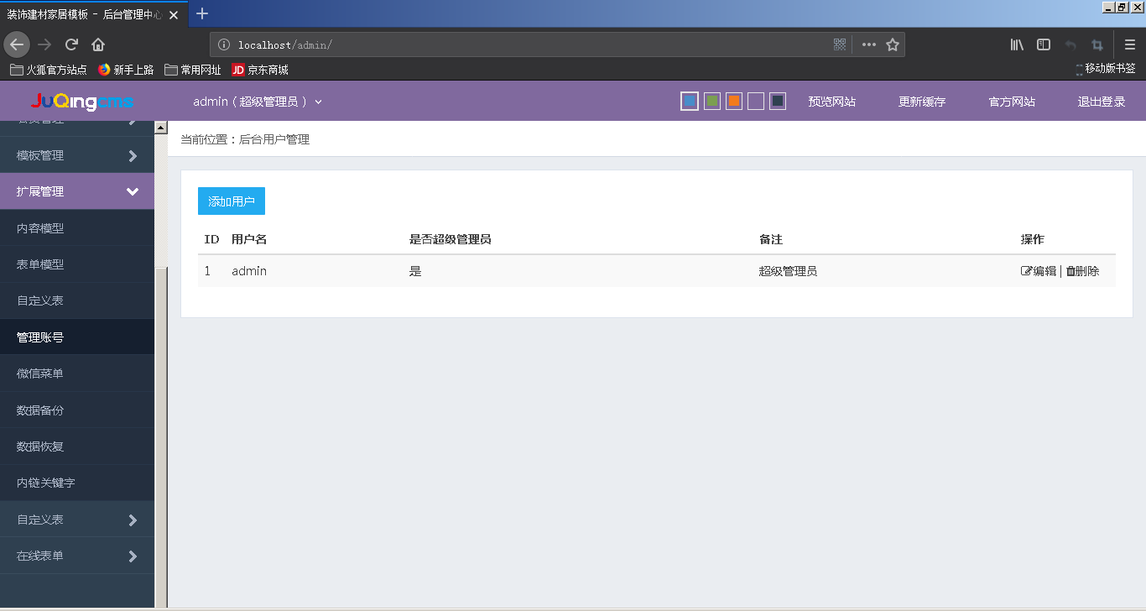Click the sidebar scrollbar up arrow
Screen dimensions: 1146x611
(x=161, y=127)
